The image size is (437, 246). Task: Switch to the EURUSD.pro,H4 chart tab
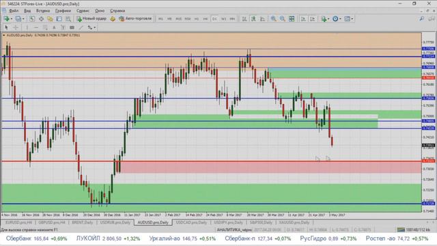[18, 222]
